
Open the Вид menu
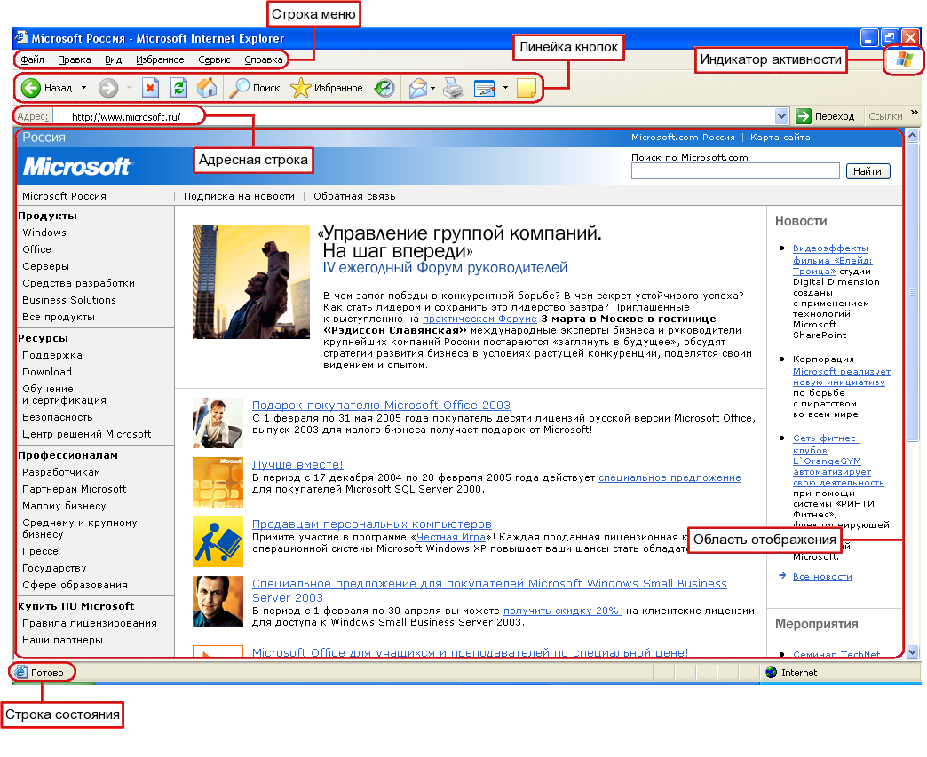(113, 59)
